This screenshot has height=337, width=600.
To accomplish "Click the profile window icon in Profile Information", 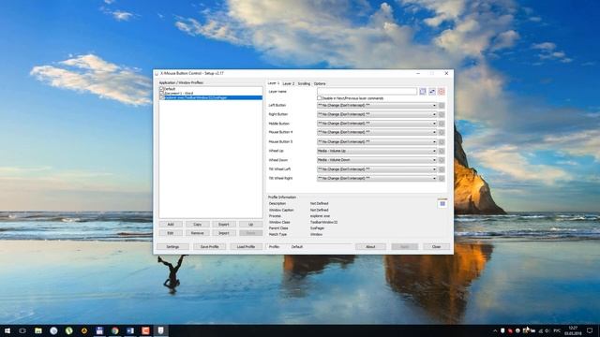I will (442, 204).
